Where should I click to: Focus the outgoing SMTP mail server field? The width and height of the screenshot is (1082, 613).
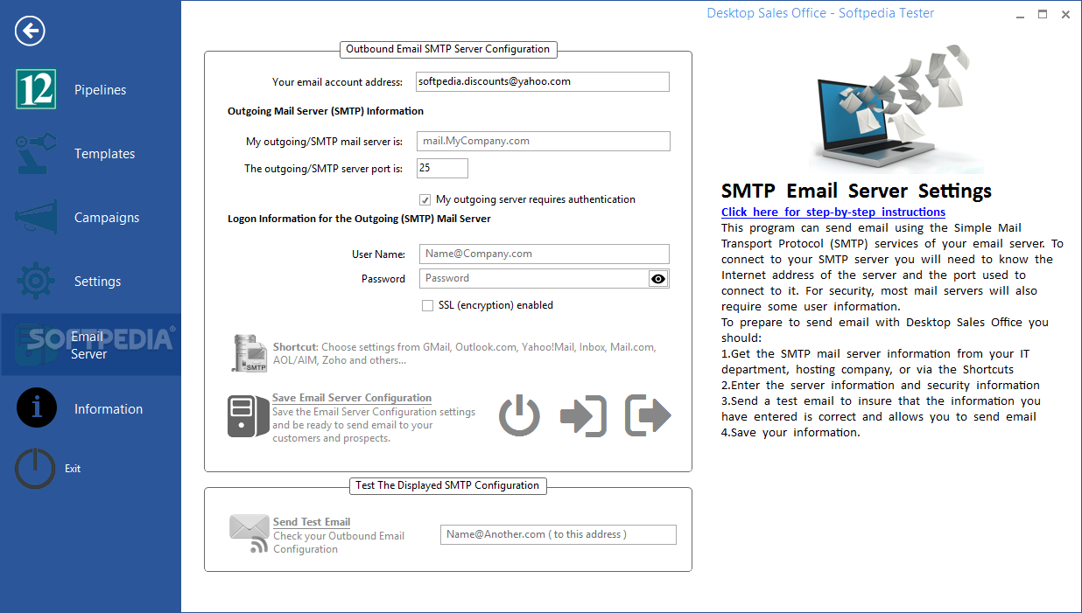[x=544, y=141]
